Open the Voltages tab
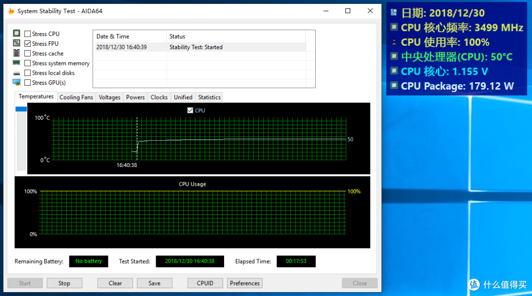Image resolution: width=532 pixels, height=296 pixels. tap(109, 98)
